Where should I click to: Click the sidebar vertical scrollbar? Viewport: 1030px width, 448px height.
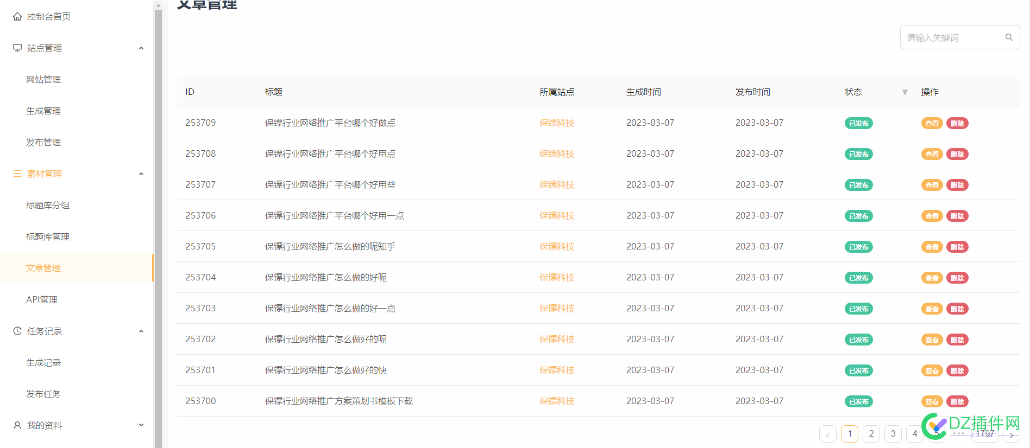pos(158,228)
